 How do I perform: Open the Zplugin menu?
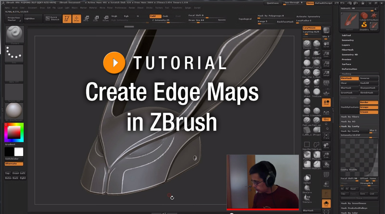pyautogui.click(x=188, y=8)
